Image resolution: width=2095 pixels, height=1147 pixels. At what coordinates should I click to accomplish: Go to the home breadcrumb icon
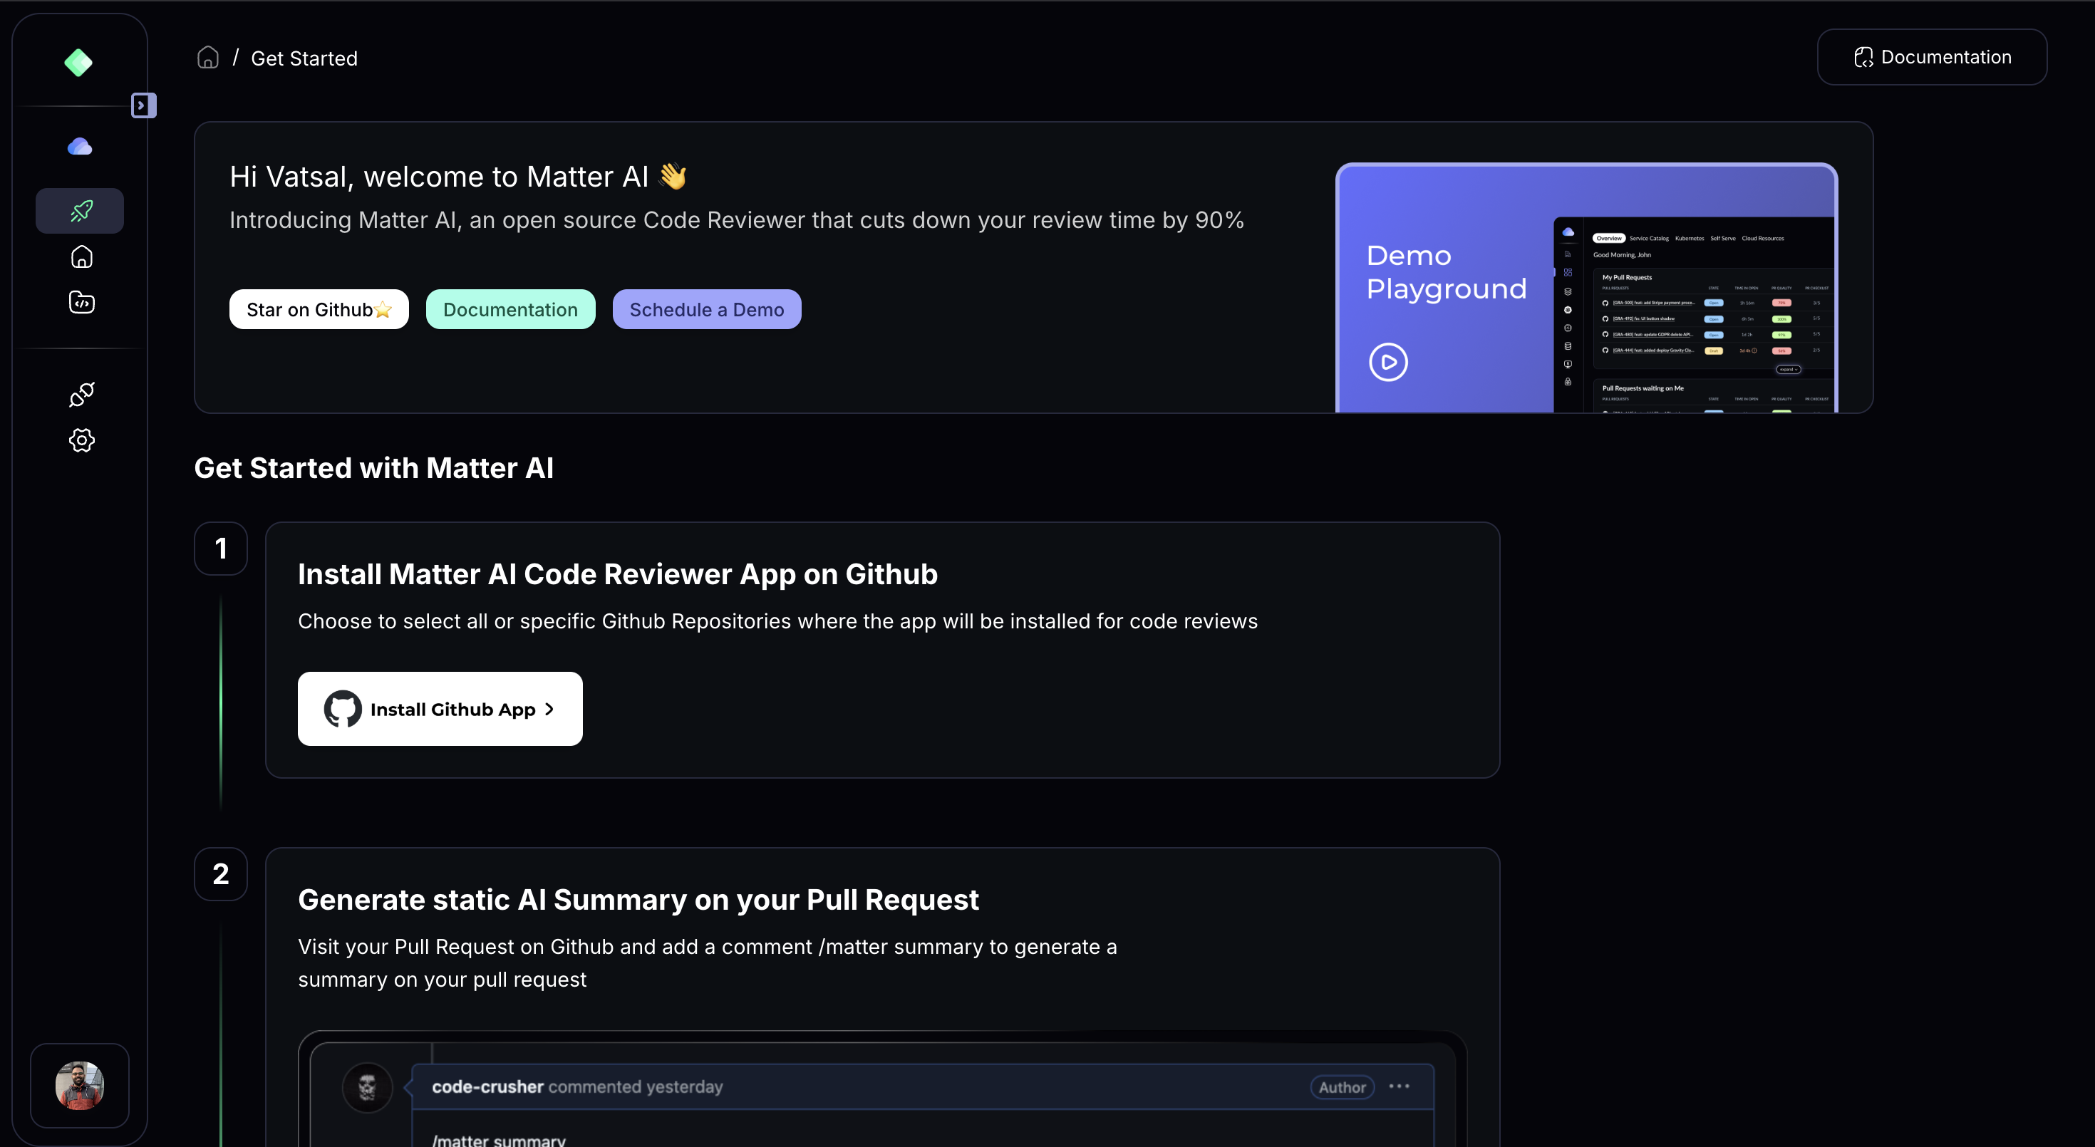point(208,57)
